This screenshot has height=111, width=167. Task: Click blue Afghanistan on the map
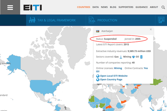pyautogui.click(x=134, y=91)
